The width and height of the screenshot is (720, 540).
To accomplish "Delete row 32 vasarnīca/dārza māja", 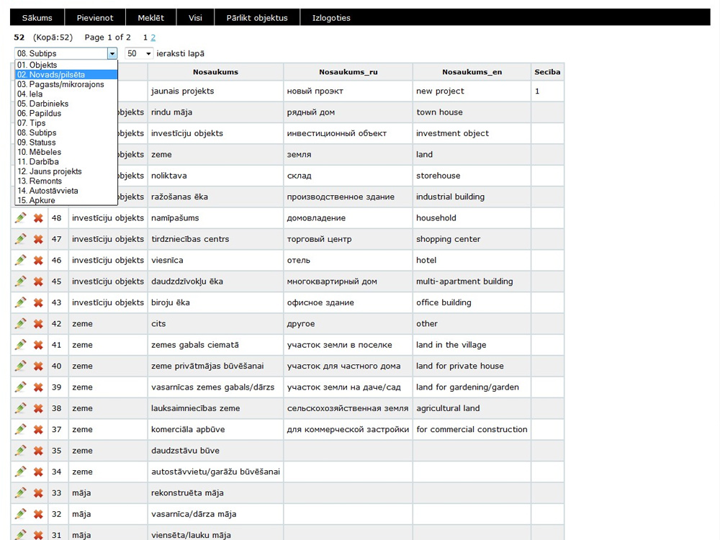I will pyautogui.click(x=38, y=514).
